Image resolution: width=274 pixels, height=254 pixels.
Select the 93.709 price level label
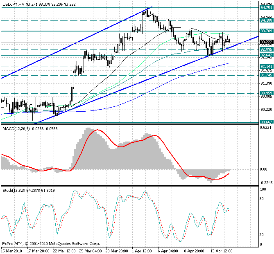pos(266,31)
